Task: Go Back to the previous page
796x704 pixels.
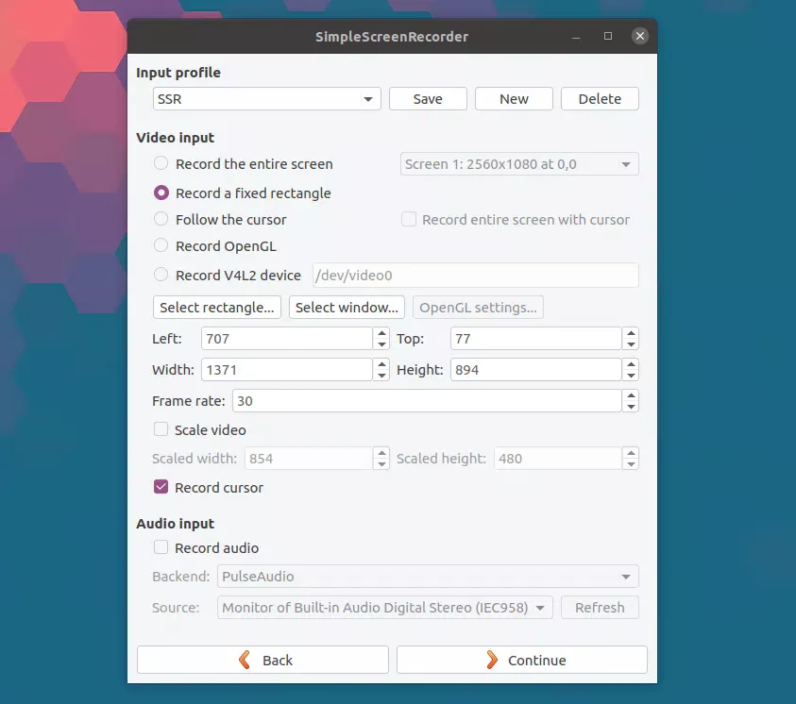Action: [263, 660]
